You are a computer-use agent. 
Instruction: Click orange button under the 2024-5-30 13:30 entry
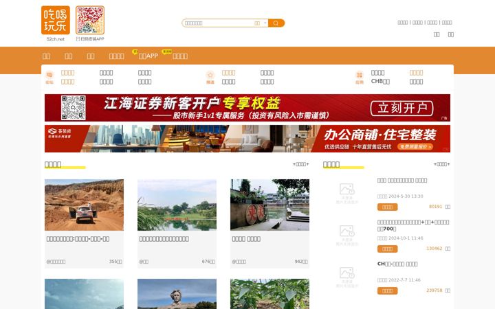(x=387, y=207)
